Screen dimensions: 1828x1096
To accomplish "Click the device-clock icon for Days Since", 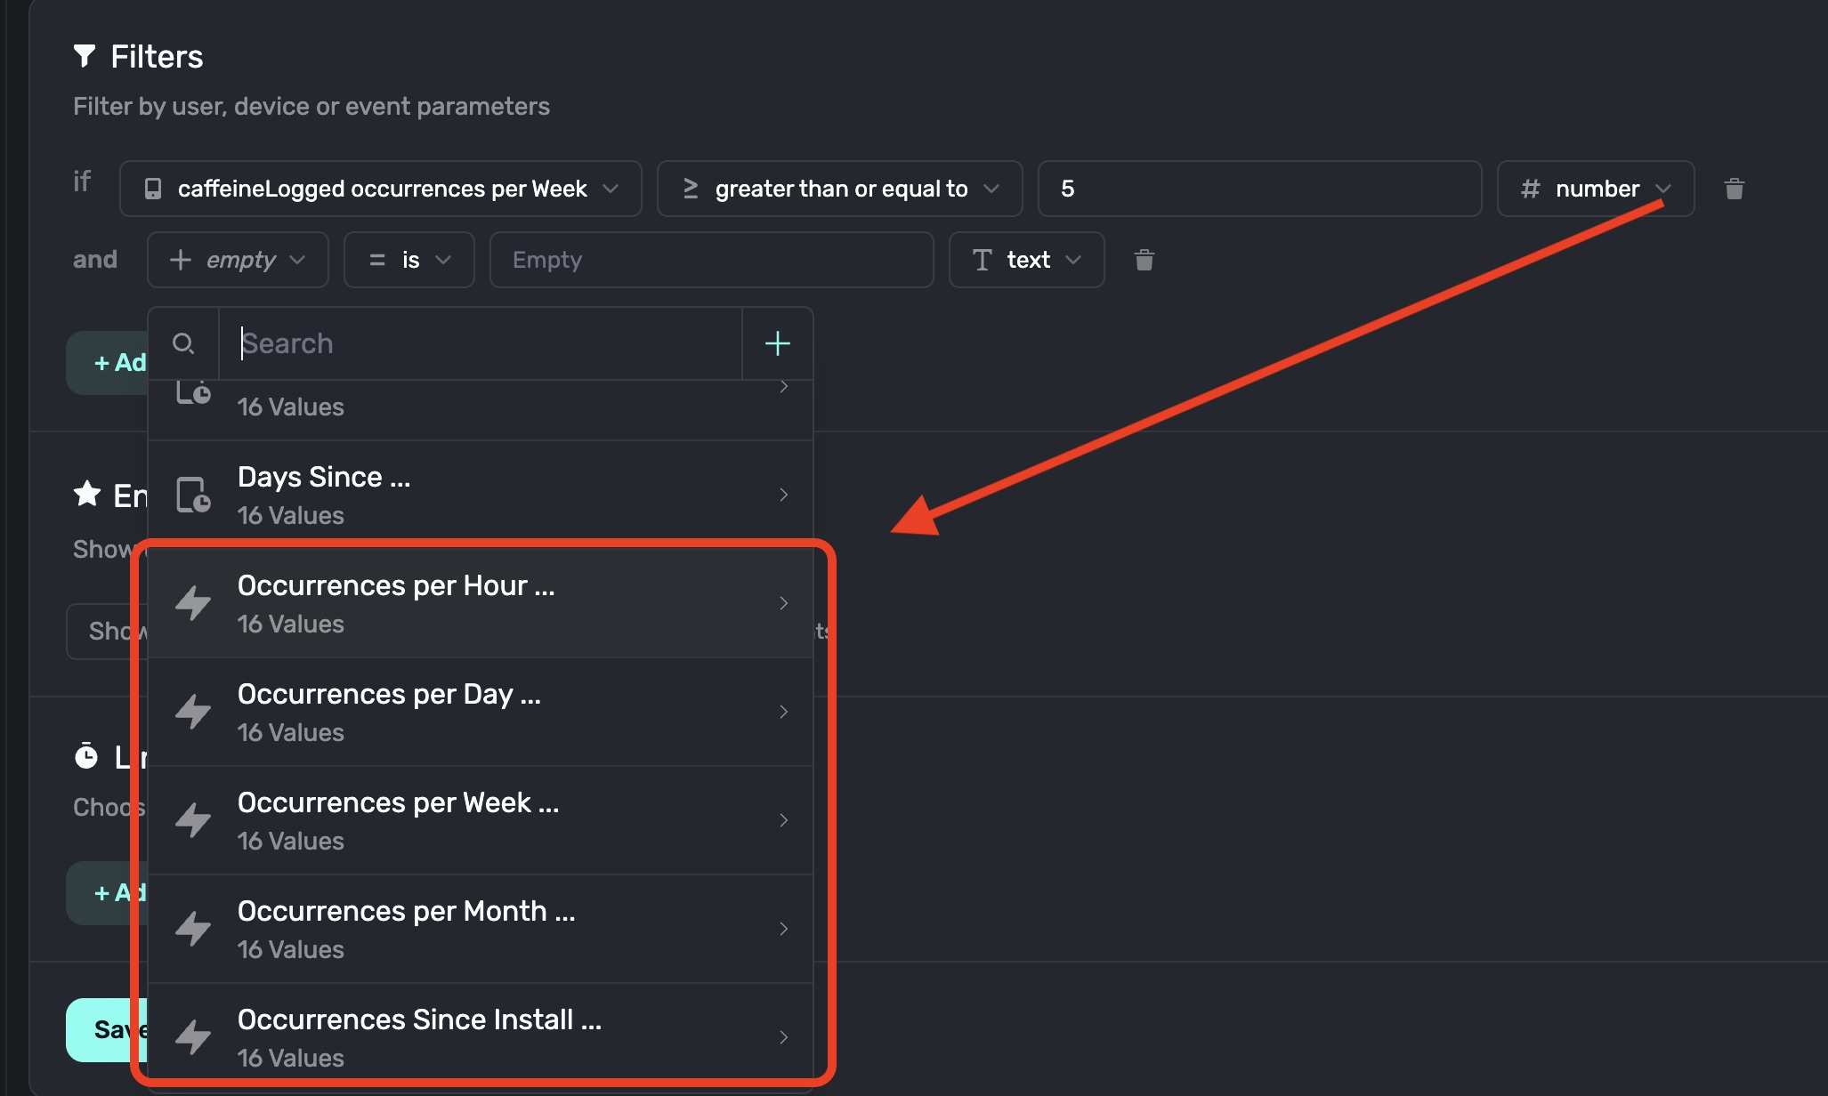I will pos(193,495).
